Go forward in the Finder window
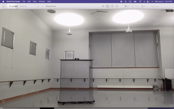174x109 pixels. 43,6
